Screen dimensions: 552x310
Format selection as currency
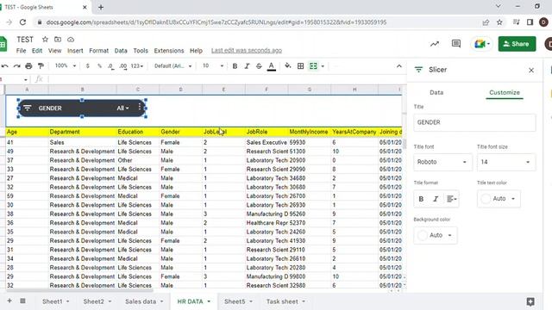[88, 66]
